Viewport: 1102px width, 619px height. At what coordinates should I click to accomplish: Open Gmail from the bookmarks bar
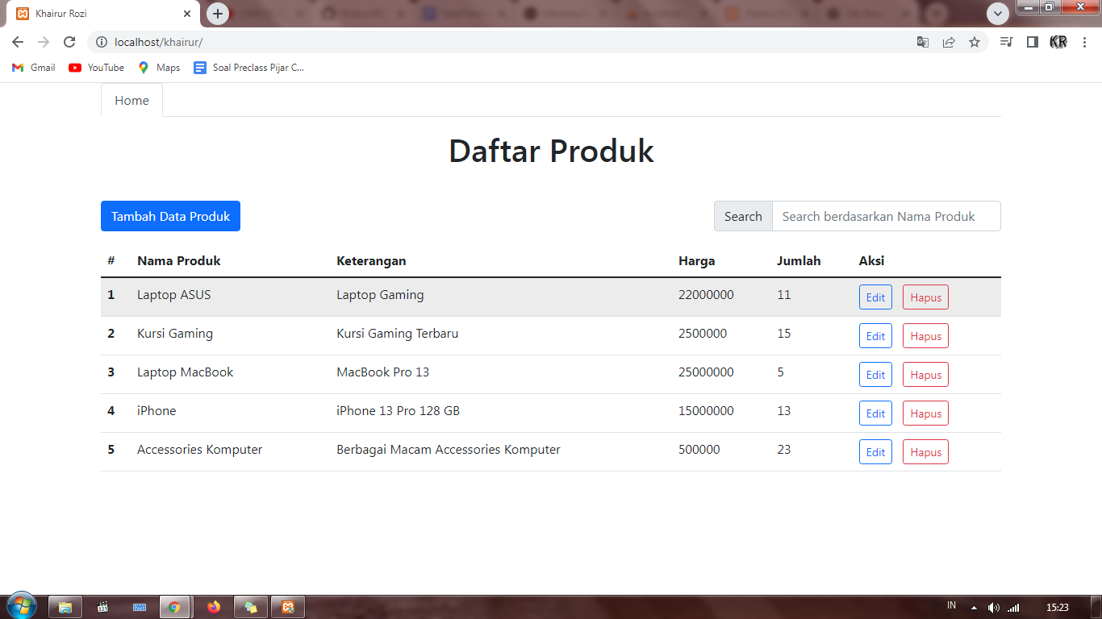click(x=33, y=68)
